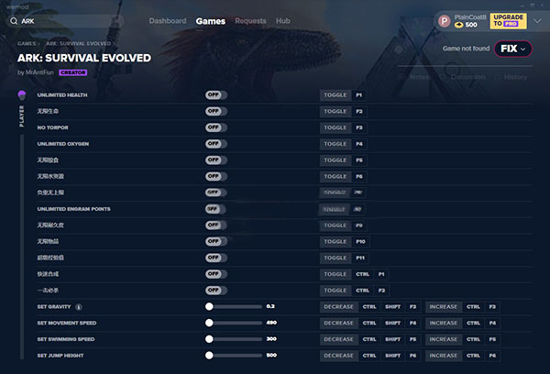Click the Set Movement Speed slider

[x=234, y=323]
